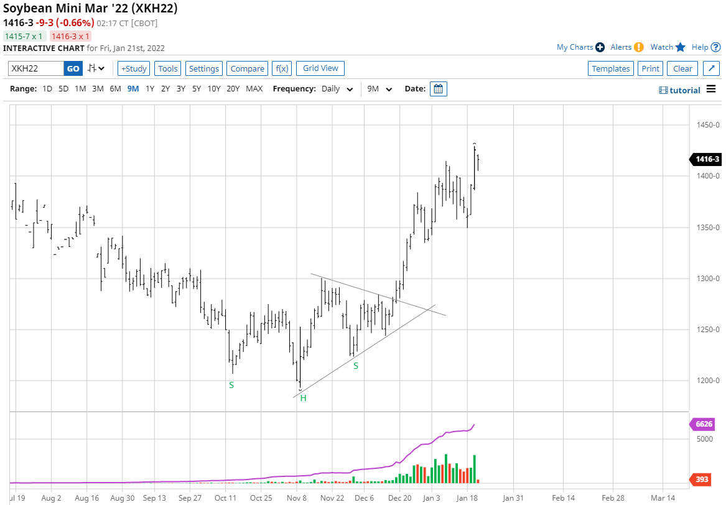Viewport: 726px width, 505px height.
Task: Open the hamburger menu icon
Action: pos(711,89)
